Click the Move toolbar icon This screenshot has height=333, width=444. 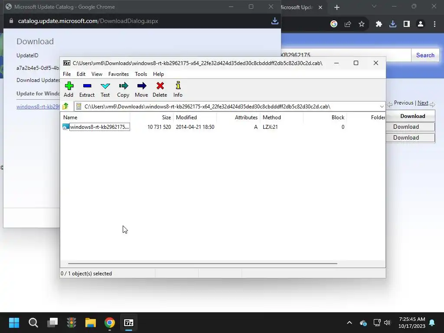click(x=141, y=89)
